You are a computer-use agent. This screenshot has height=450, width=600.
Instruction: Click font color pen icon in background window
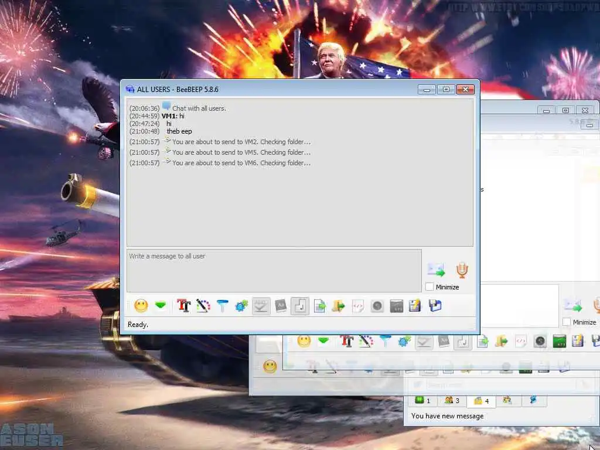point(366,341)
